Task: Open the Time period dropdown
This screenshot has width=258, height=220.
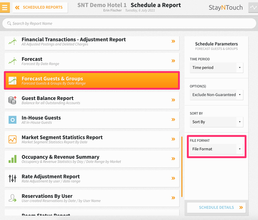Action: (x=216, y=67)
